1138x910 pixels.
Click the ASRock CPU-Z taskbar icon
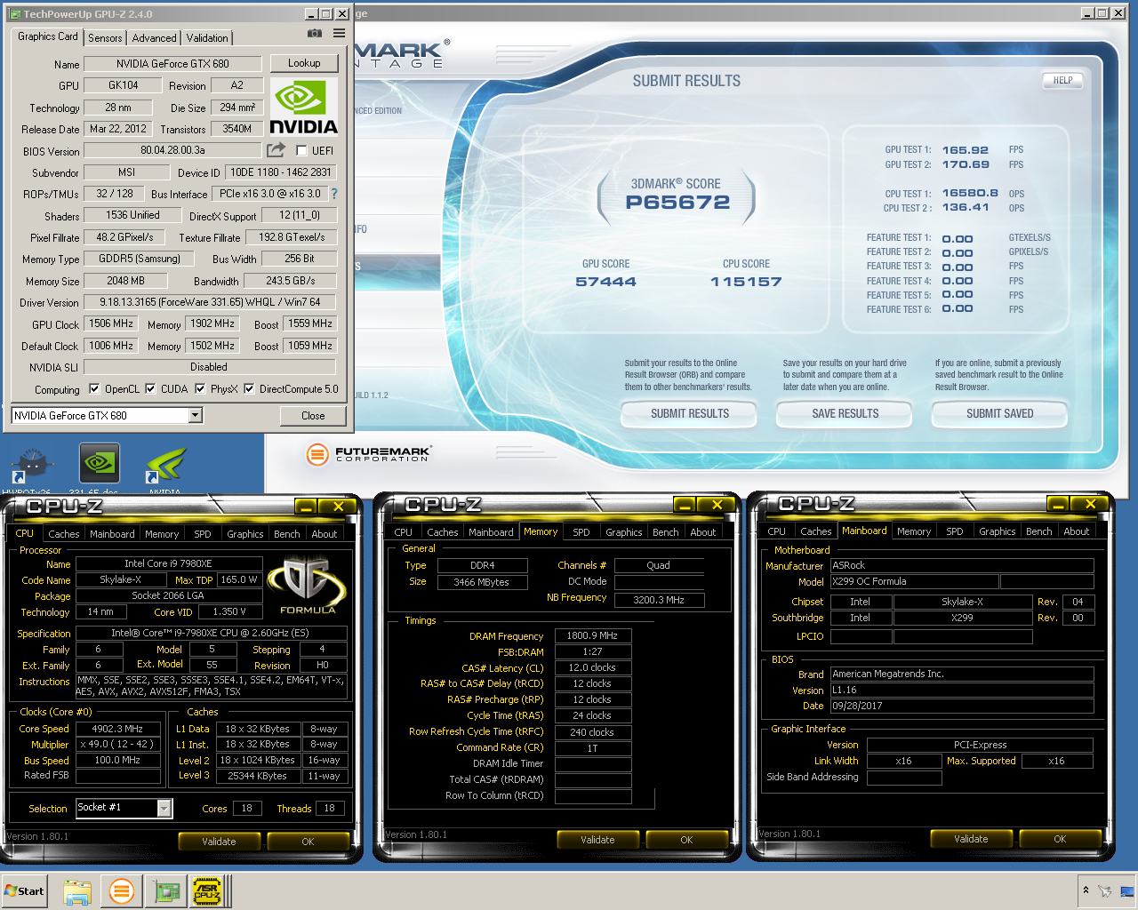point(207,891)
